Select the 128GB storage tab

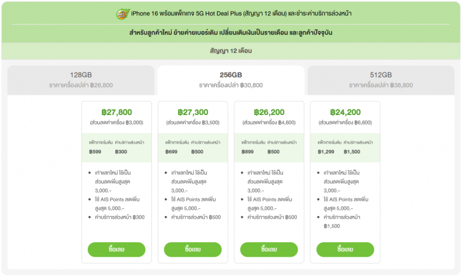(x=81, y=79)
